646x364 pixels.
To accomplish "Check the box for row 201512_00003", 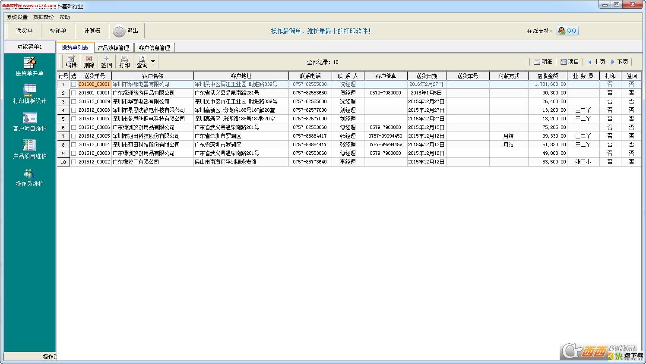I will 73,154.
